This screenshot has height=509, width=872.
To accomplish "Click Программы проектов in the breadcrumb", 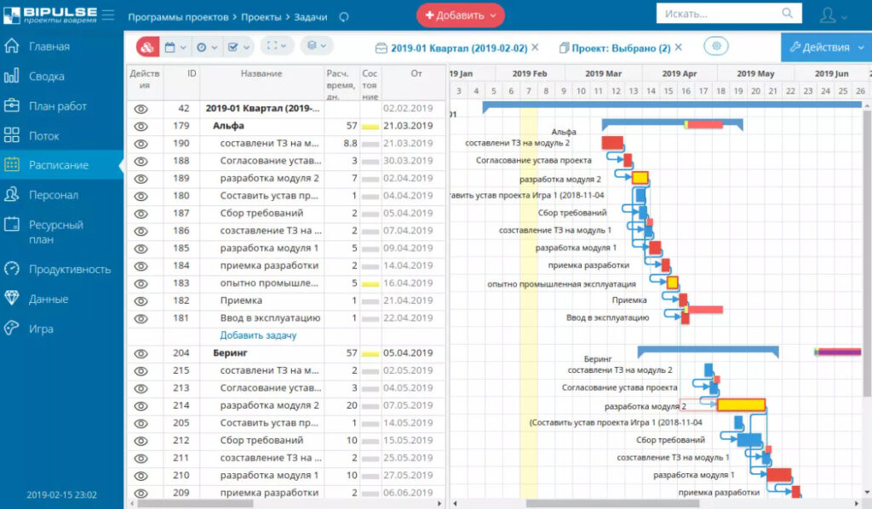I will pyautogui.click(x=178, y=16).
